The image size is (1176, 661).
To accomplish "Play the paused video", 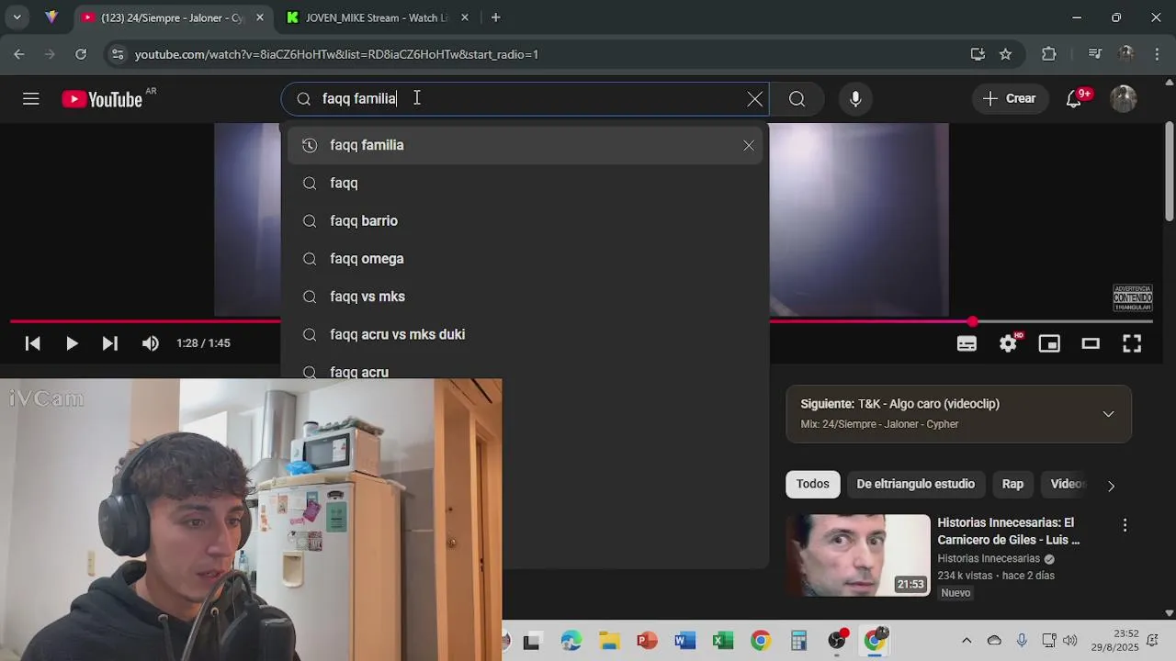I will 71,343.
